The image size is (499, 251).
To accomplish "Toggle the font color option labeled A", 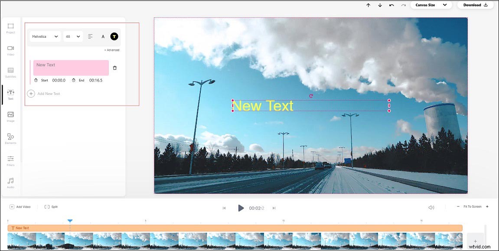I will (103, 36).
